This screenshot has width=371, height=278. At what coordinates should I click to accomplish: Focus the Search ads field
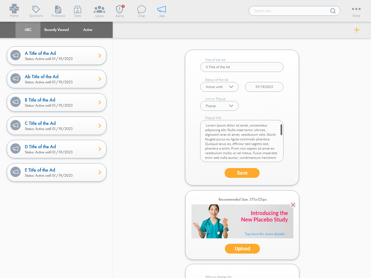(x=291, y=11)
